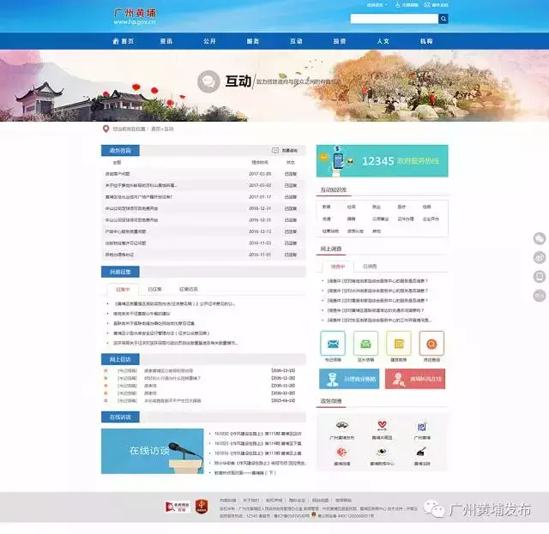Screen dimensions: 549x534
Task: Click the yellow message board icon
Action: tap(399, 343)
